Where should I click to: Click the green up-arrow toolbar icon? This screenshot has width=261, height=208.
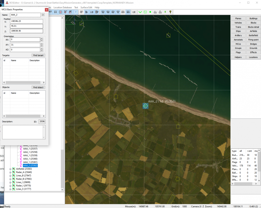165,12
